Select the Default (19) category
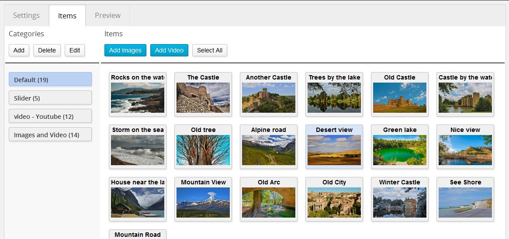Screen dimensions: 509x239 coord(50,79)
